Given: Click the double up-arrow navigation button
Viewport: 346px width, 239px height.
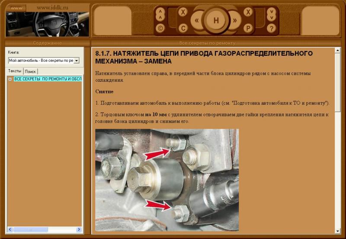Looking at the screenshot, I should point(160,14).
